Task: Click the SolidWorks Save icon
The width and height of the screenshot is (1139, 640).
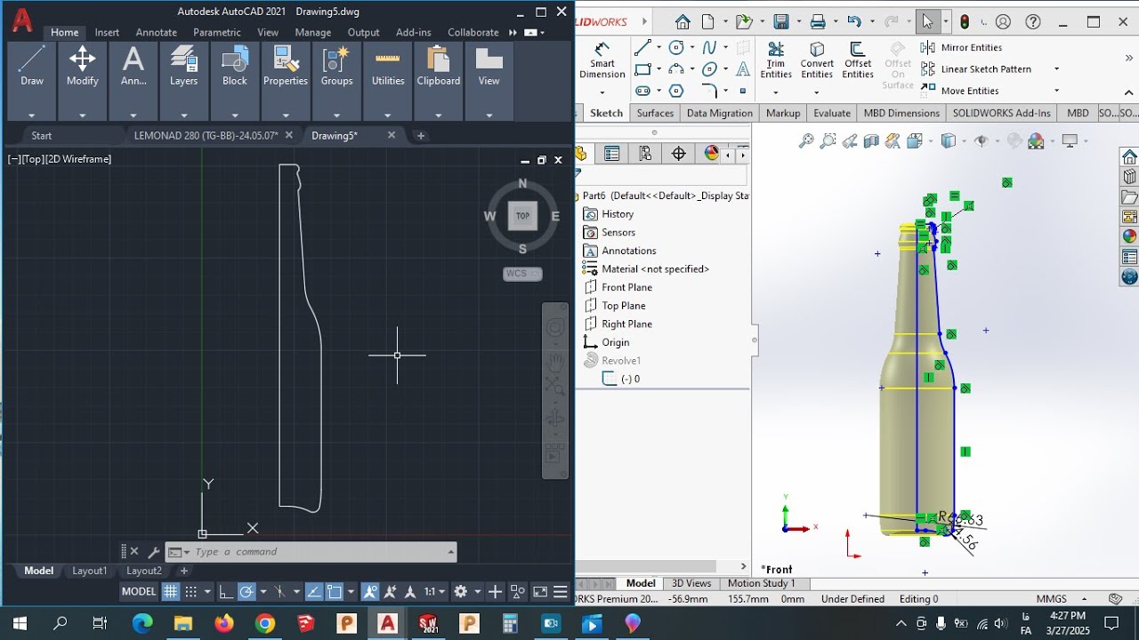Action: (x=781, y=22)
